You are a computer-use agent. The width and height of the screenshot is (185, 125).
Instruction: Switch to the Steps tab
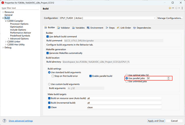(110, 28)
